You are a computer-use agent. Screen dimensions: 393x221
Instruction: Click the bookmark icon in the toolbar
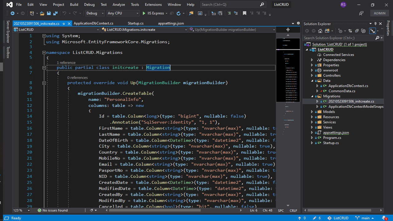[244, 13]
